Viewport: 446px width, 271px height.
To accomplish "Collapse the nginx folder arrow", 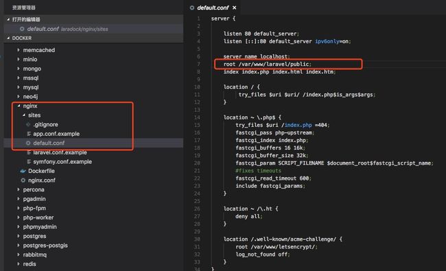I will click(19, 106).
